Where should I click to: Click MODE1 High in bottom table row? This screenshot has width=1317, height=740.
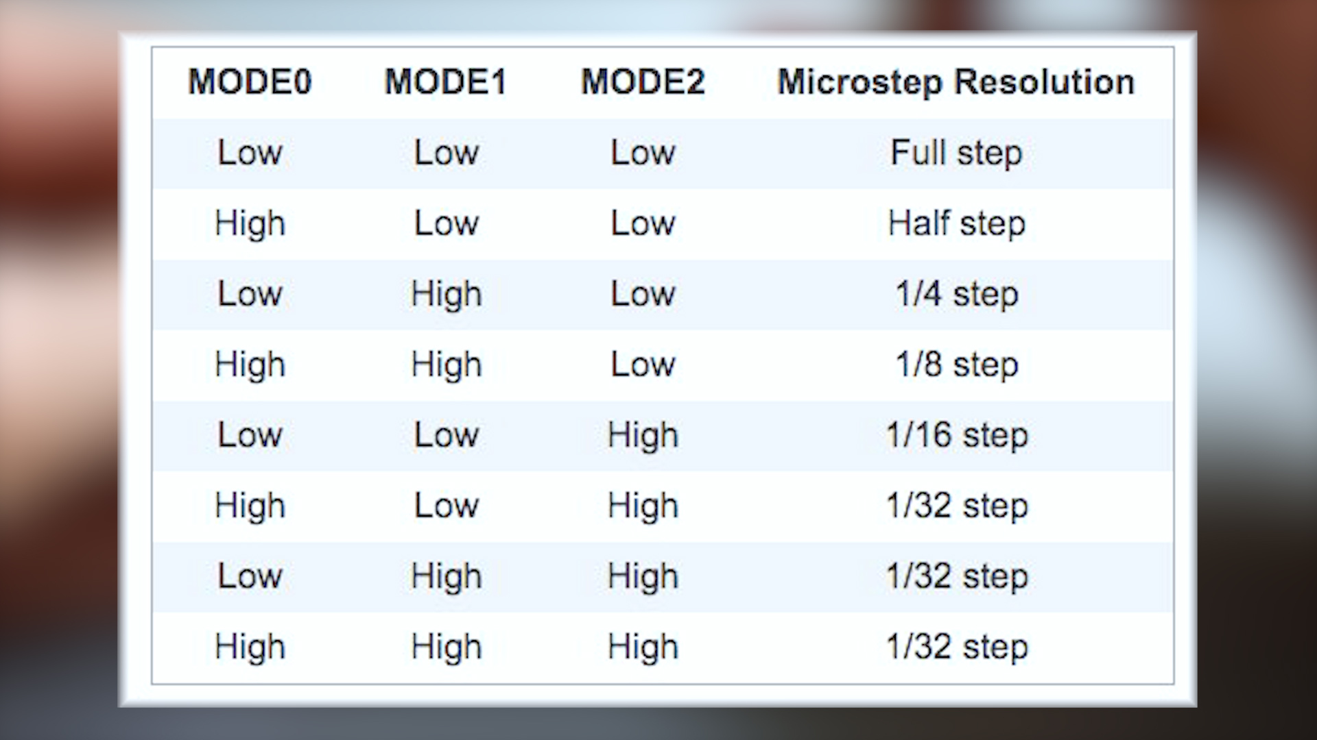click(446, 647)
